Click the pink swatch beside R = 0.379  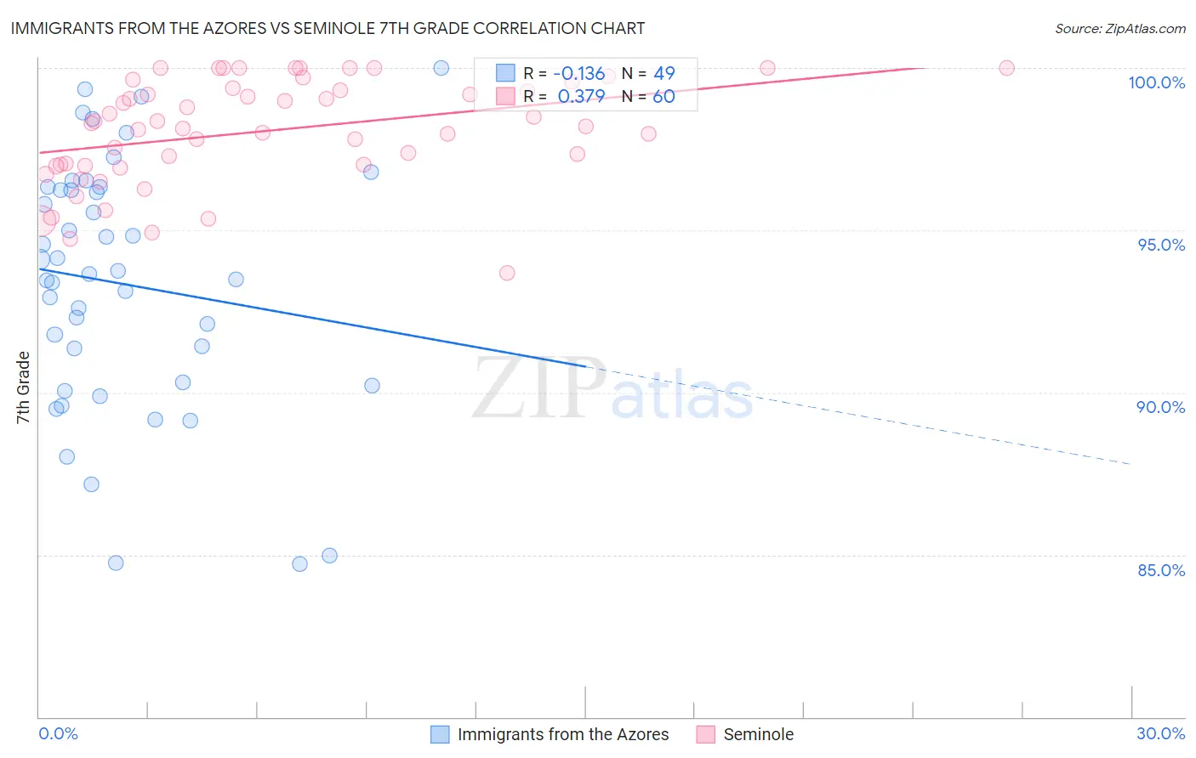coord(505,96)
